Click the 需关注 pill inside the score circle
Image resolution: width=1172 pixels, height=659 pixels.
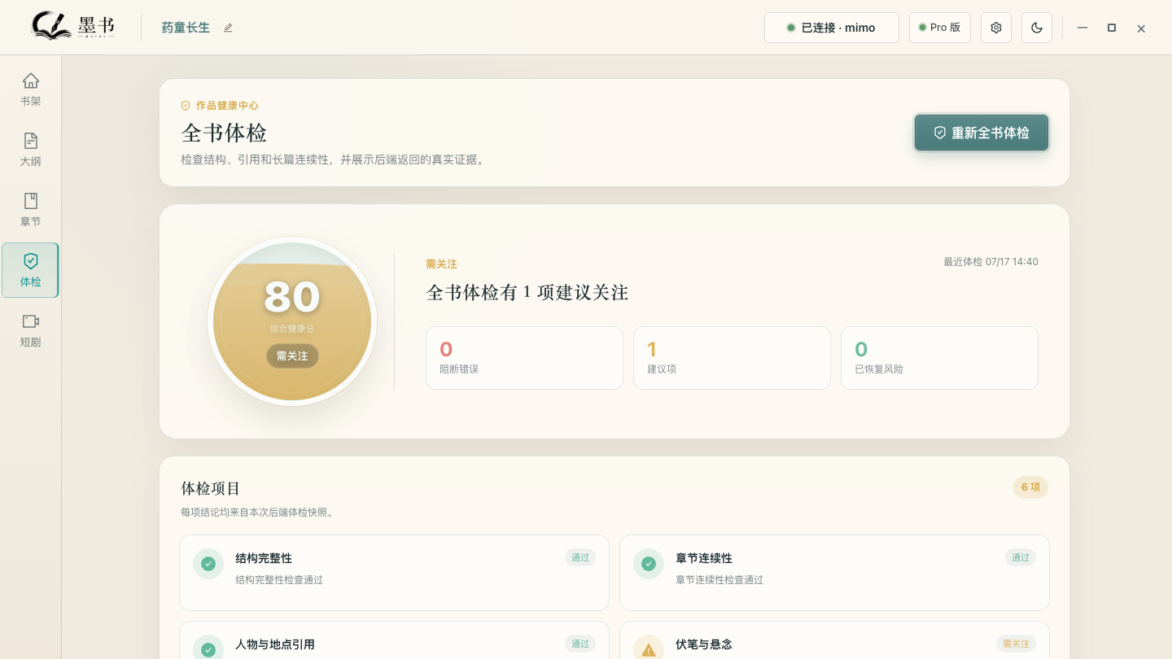292,356
